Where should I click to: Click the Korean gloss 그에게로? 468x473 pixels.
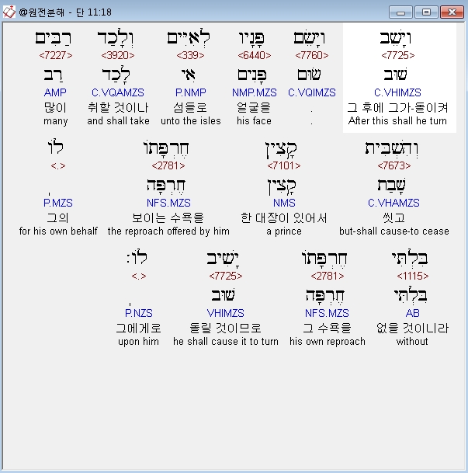(x=139, y=329)
